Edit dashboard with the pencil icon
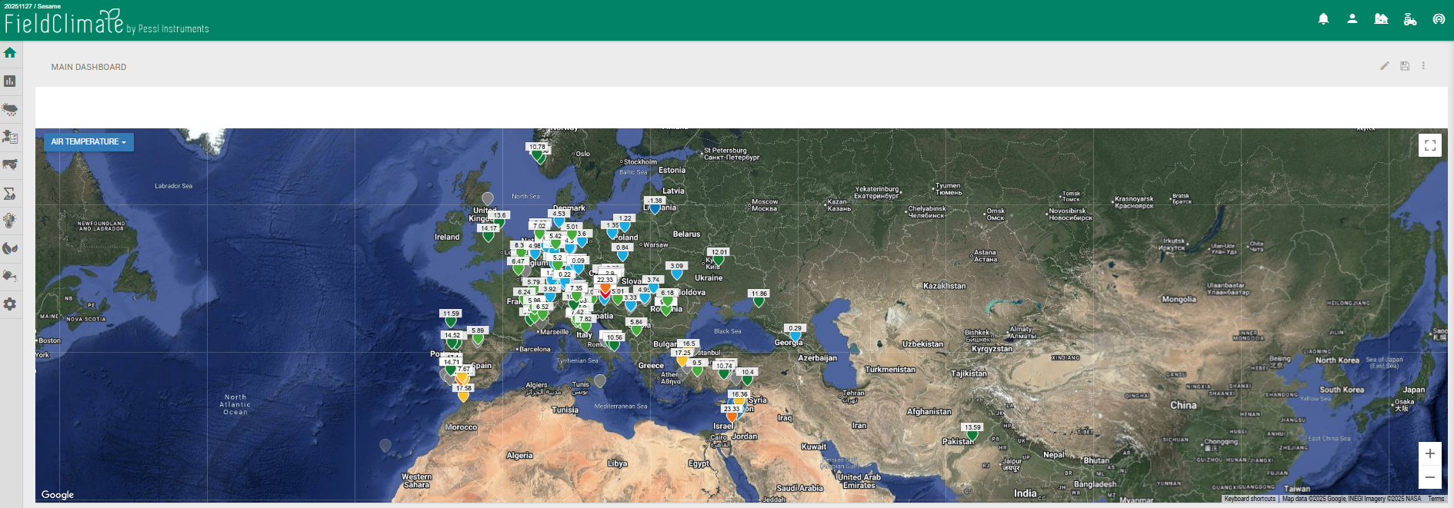1454x508 pixels. 1385,66
